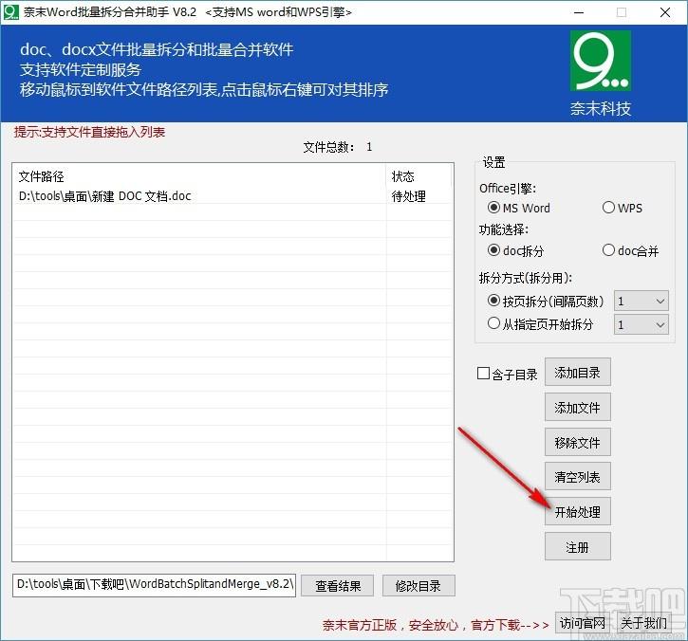The width and height of the screenshot is (688, 641).
Task: Click the output directory path field
Action: [154, 585]
